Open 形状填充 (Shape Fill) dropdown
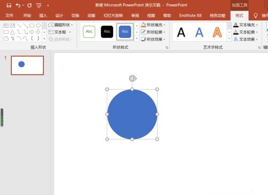The width and height of the screenshot is (268, 195). point(153,25)
